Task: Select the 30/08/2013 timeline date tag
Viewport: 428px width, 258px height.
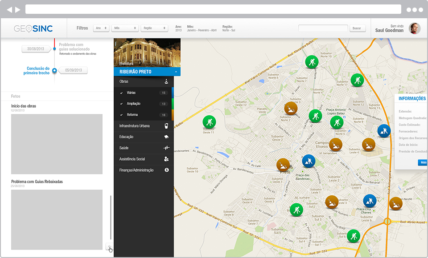Action: pyautogui.click(x=36, y=49)
